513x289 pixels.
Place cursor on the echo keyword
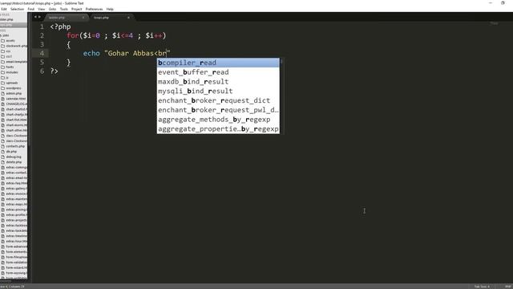point(91,53)
